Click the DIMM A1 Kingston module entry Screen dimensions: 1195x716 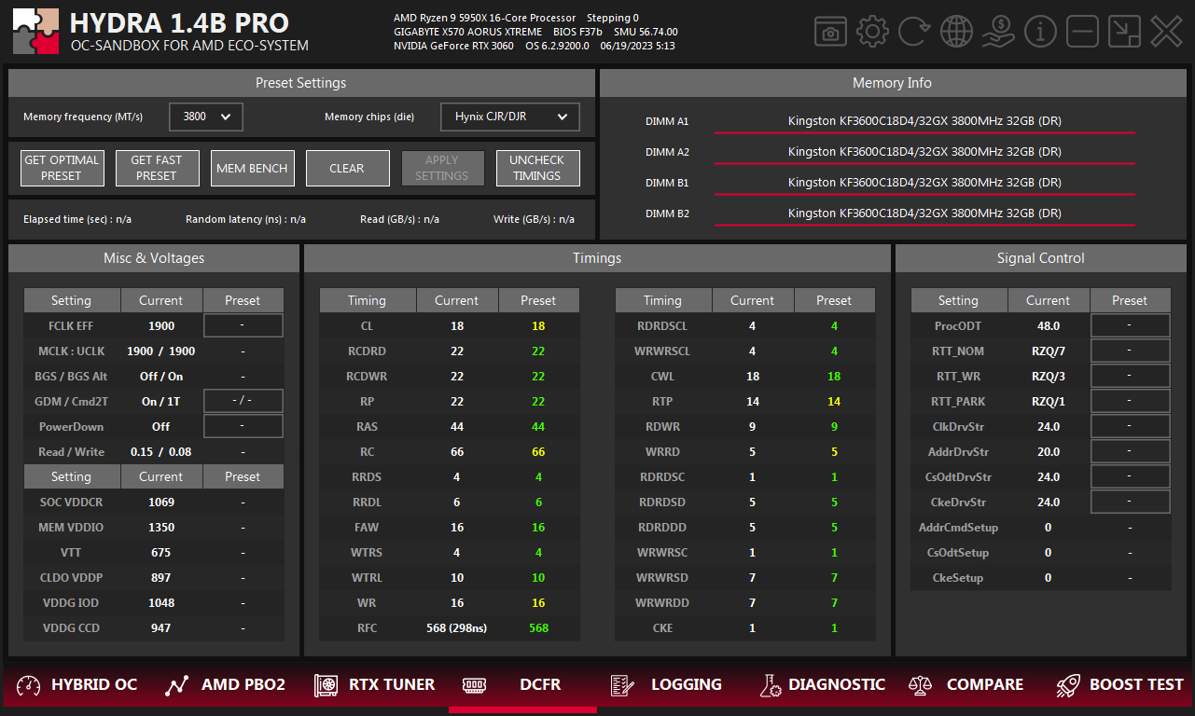(924, 121)
